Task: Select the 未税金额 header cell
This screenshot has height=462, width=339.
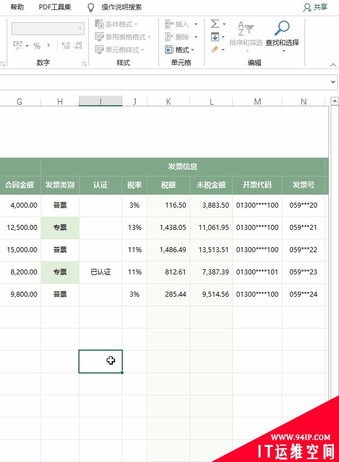Action: click(x=211, y=185)
